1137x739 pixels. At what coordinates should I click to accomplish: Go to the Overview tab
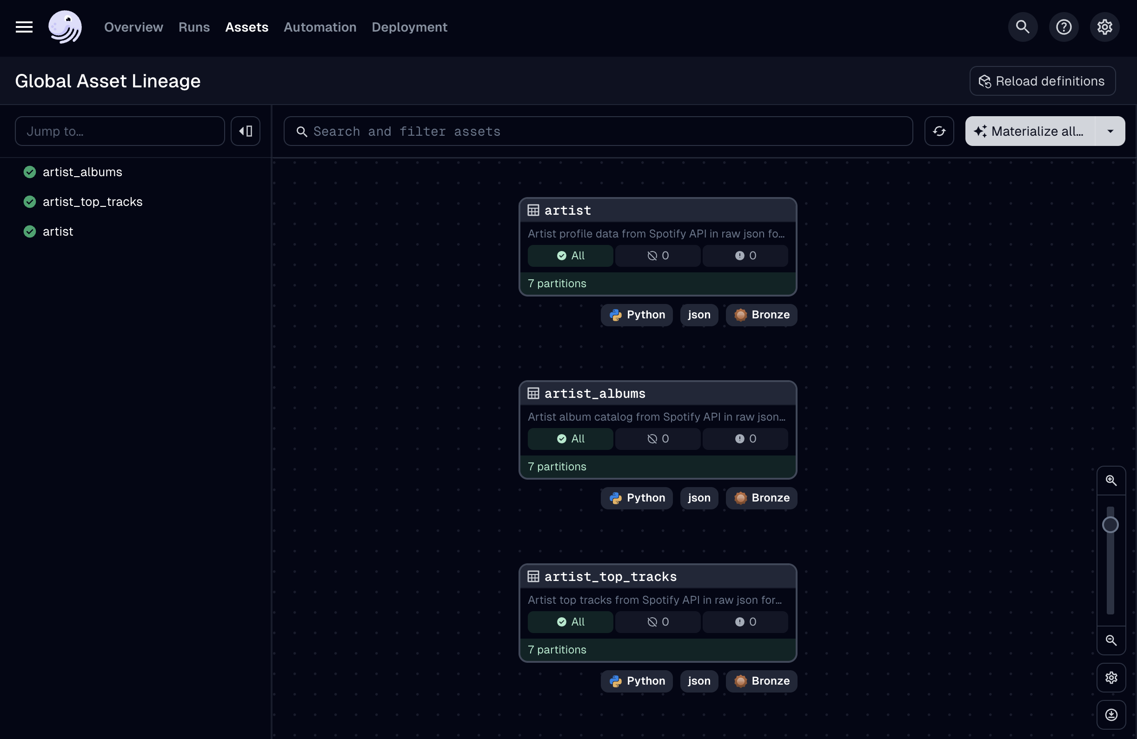click(134, 27)
